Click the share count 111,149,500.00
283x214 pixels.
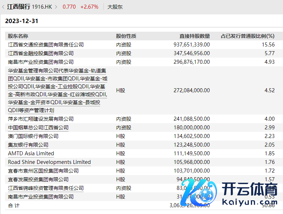[x=192, y=153]
